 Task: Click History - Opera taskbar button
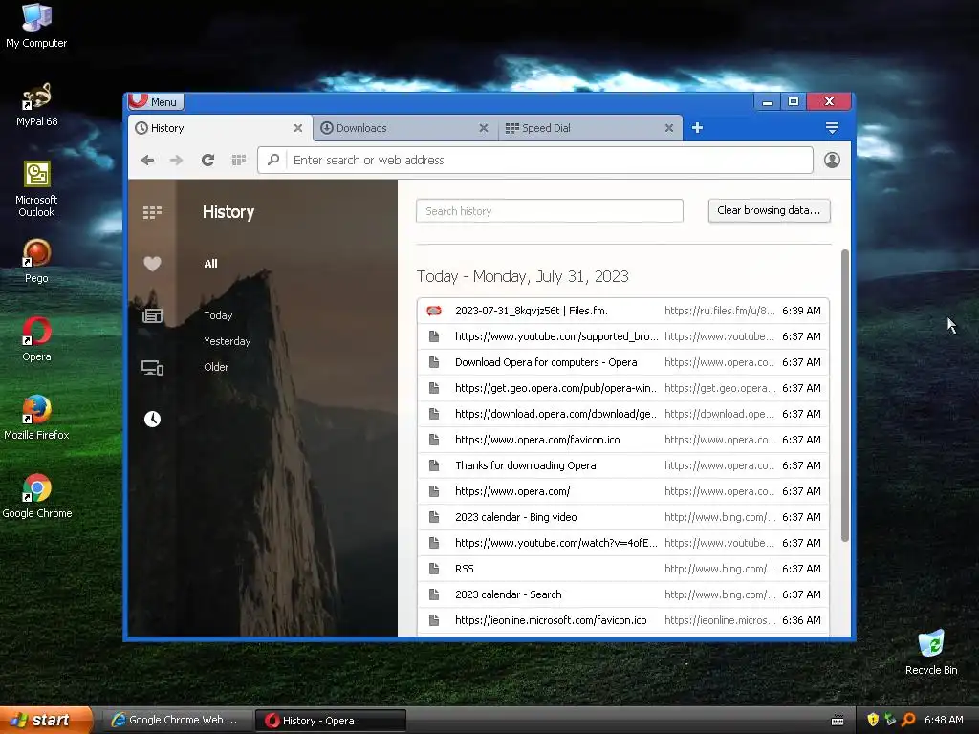point(331,721)
